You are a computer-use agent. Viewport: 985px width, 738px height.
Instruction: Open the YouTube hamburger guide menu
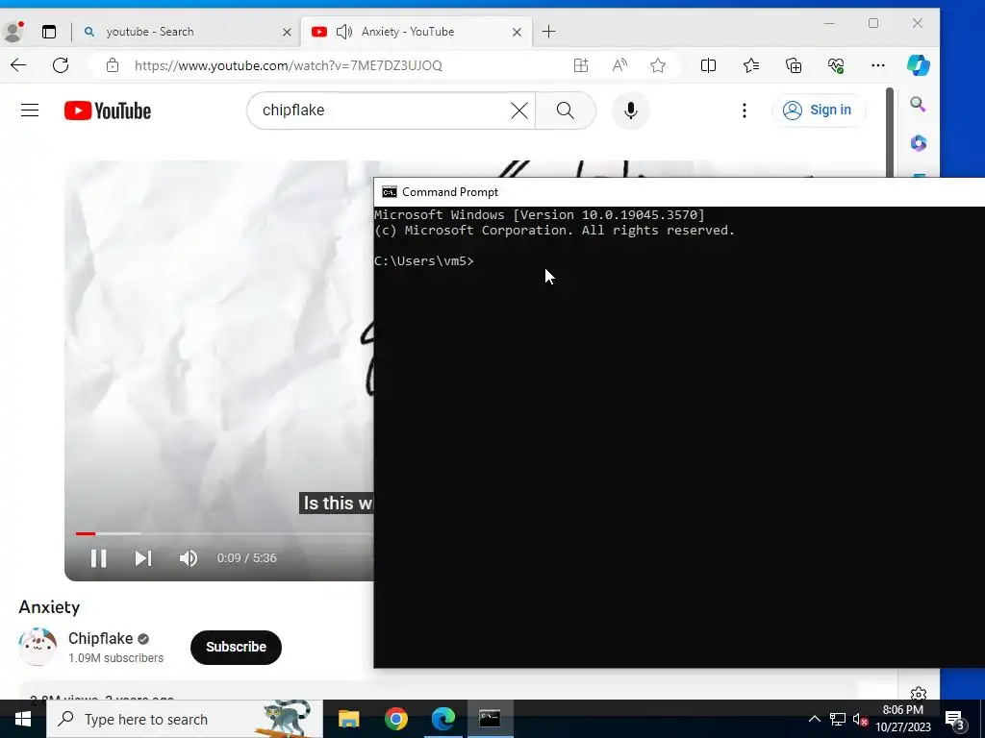tap(30, 111)
